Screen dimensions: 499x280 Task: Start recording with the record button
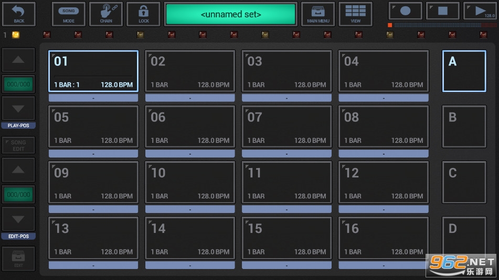405,11
